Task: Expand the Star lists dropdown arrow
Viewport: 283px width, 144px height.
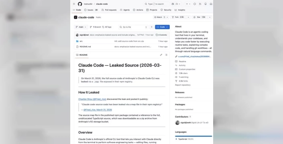Action: 210,17
